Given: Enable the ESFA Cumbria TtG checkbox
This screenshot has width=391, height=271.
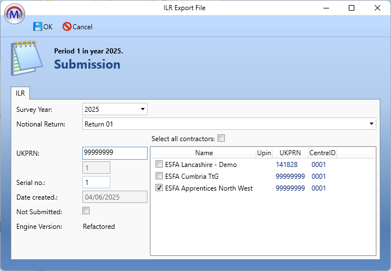Looking at the screenshot, I should click(x=159, y=177).
